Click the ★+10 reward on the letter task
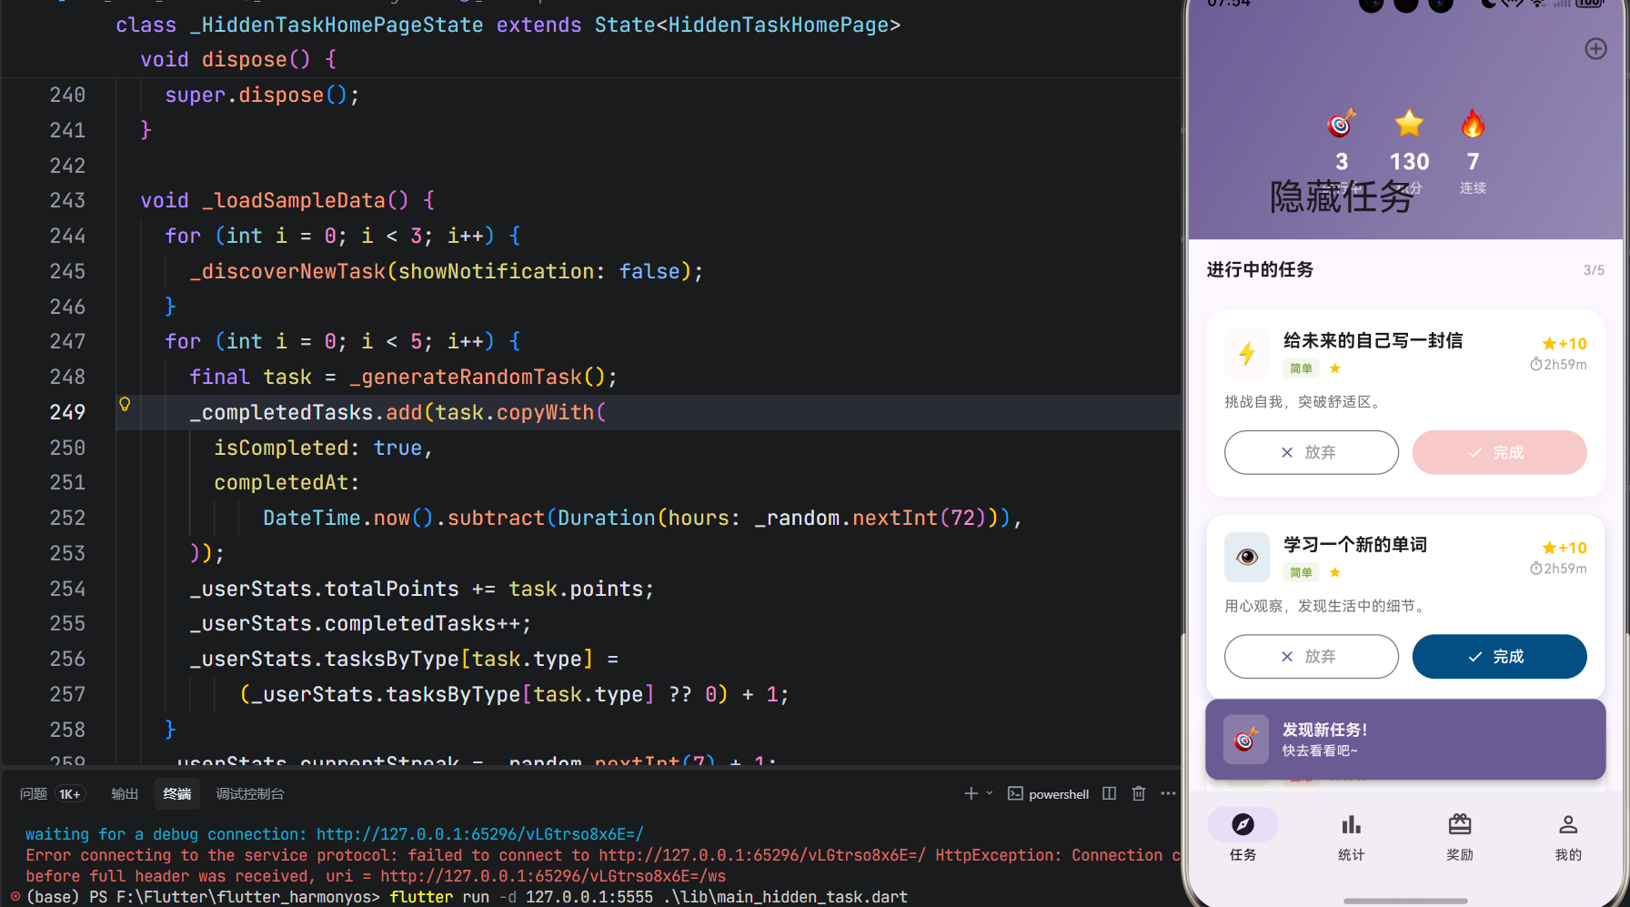The image size is (1630, 907). (x=1565, y=344)
